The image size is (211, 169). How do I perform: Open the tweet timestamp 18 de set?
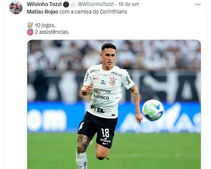(128, 4)
